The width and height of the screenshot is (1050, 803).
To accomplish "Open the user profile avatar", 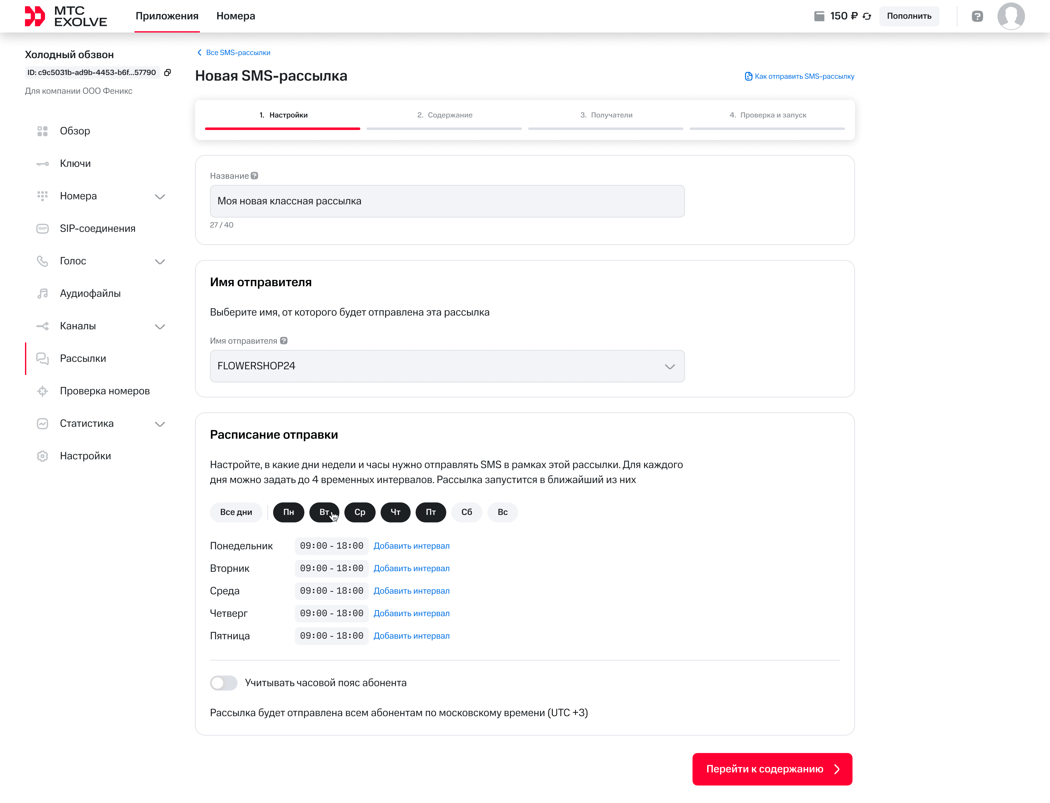I will point(1011,16).
